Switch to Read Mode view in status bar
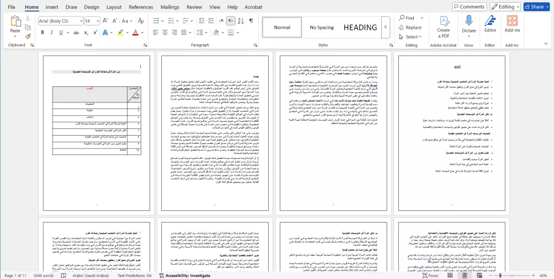This screenshot has height=279, width=554. click(x=450, y=276)
